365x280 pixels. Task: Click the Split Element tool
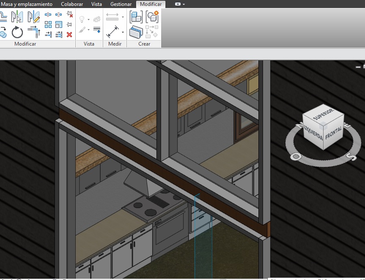click(x=48, y=15)
